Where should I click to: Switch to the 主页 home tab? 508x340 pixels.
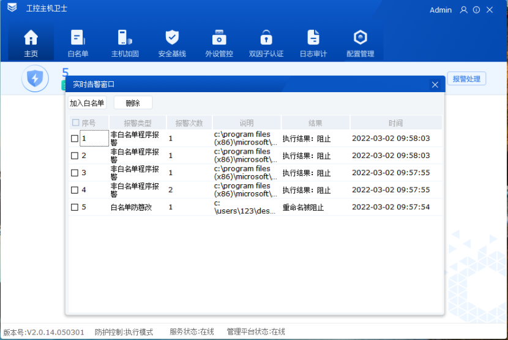pos(31,43)
